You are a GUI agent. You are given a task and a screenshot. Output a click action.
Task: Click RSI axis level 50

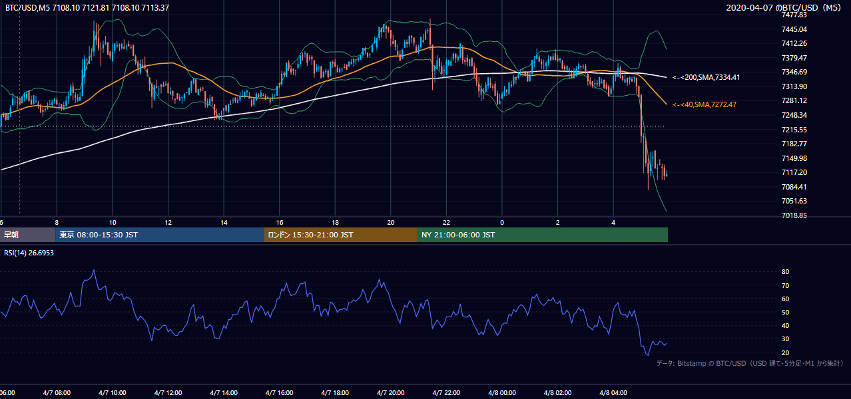[785, 312]
